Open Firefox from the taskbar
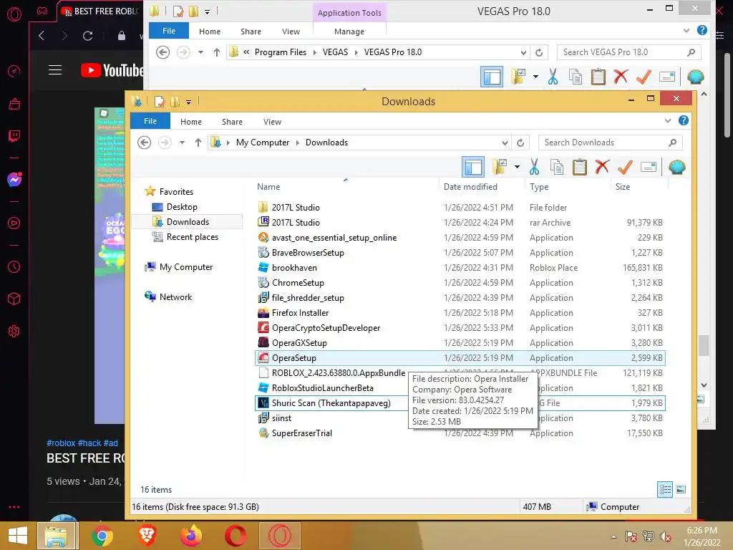The width and height of the screenshot is (733, 550). coord(191,536)
